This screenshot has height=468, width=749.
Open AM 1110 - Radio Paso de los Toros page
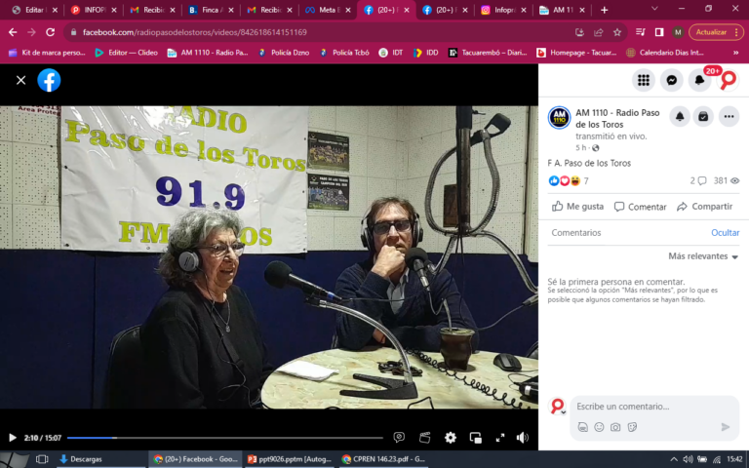point(617,118)
